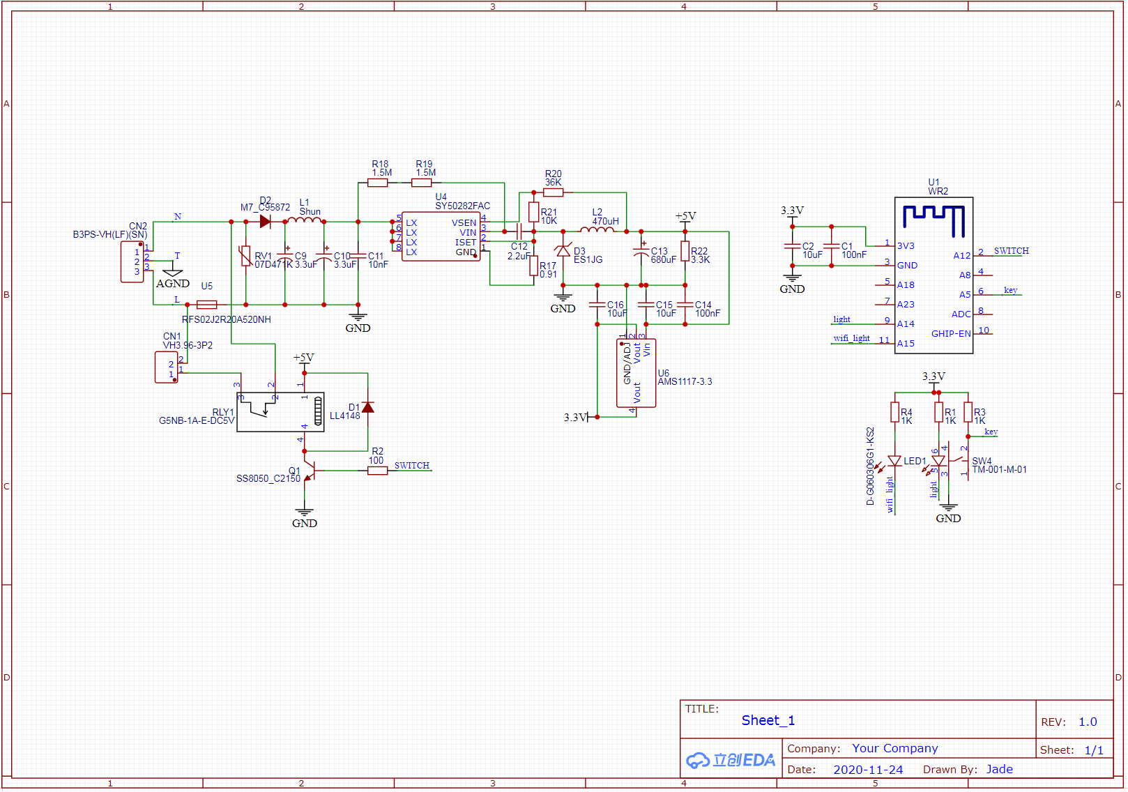The width and height of the screenshot is (1128, 792).
Task: Click the Drawn By name Jade
Action: 999,770
